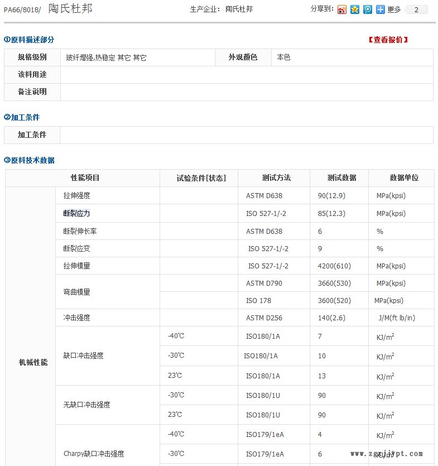Click the share count bubble showing 2
This screenshot has height=466, width=438.
pos(417,9)
